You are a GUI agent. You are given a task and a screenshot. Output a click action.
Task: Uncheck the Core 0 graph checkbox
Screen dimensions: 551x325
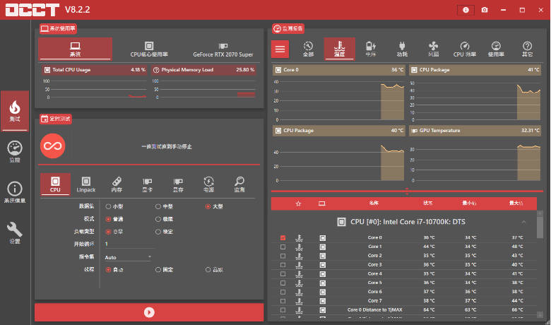(283, 237)
